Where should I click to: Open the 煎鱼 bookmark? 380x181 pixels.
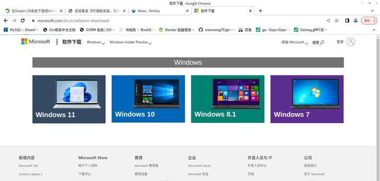(245, 30)
